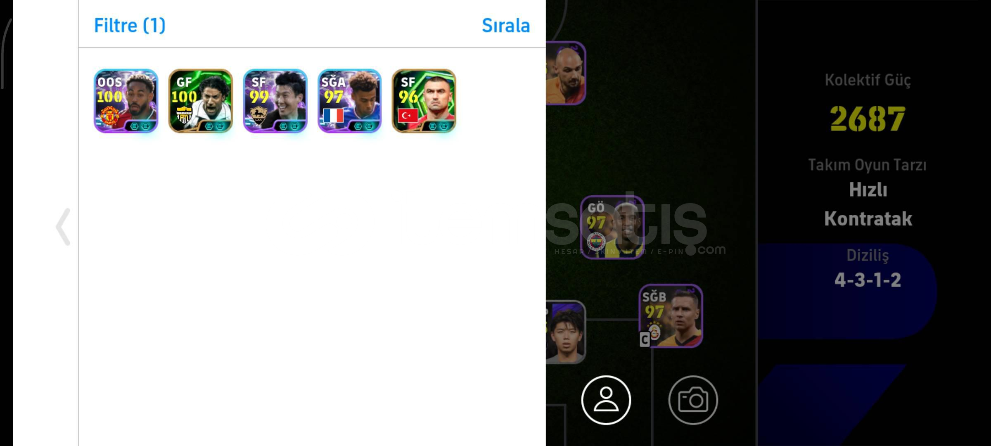Screen dimensions: 991x446
Task: Click the Hızlı Kontratak team playstyle
Action: (x=868, y=204)
